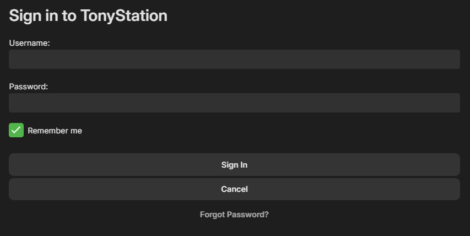Place cursor in the Password box
Screen dimensions: 470x236
tap(234, 103)
